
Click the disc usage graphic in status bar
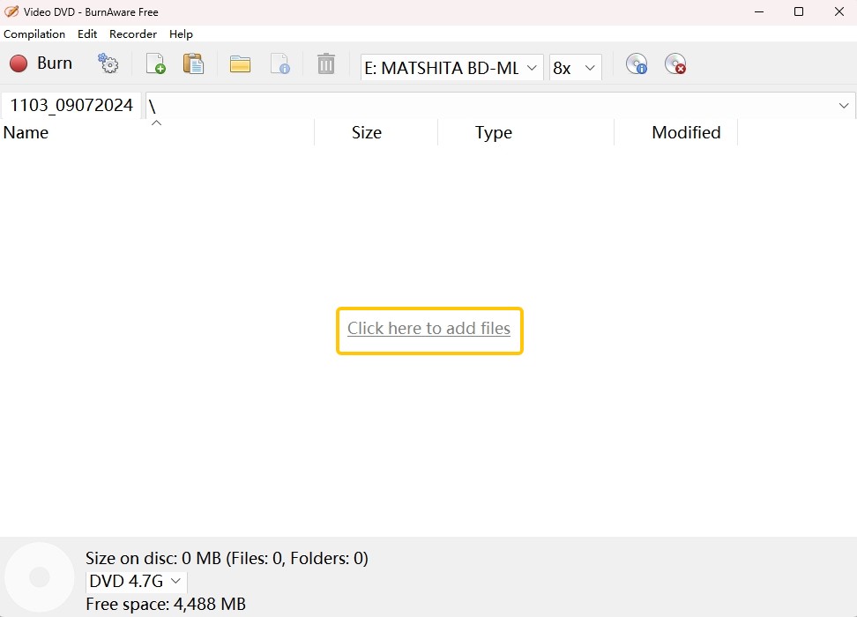[40, 577]
